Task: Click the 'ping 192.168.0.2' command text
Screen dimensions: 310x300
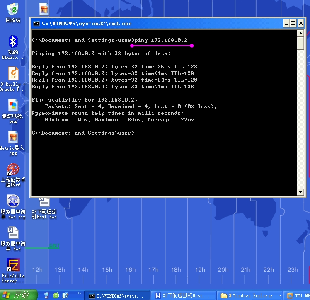Action: coord(161,40)
